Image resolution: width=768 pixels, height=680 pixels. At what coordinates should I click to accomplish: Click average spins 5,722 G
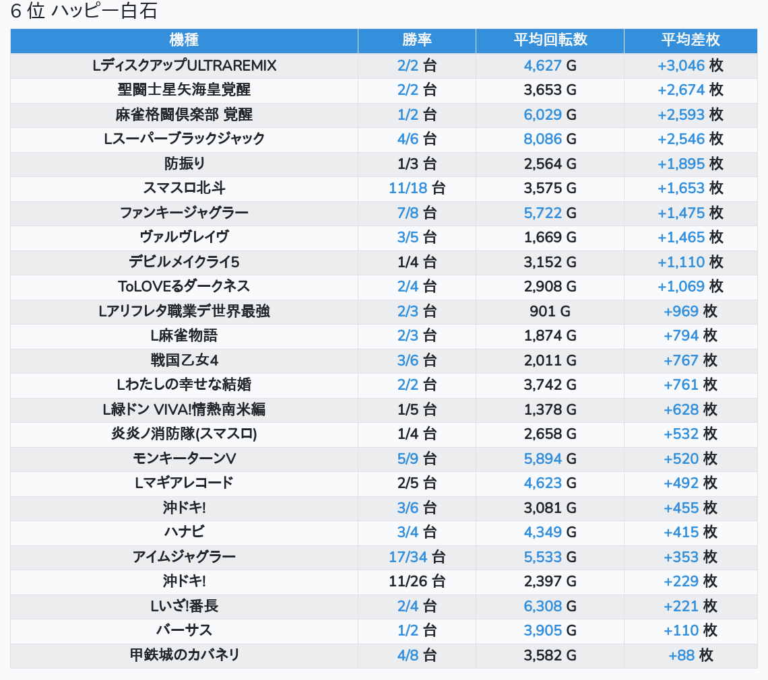point(550,213)
